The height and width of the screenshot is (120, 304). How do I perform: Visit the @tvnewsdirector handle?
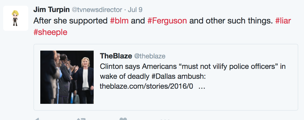(97, 10)
